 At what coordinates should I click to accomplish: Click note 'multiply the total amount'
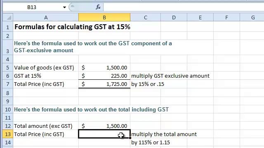(x=164, y=134)
